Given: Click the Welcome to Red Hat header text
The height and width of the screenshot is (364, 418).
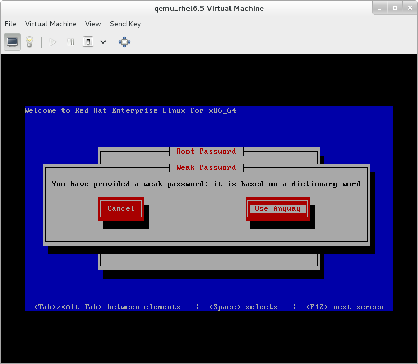Looking at the screenshot, I should tap(130, 110).
